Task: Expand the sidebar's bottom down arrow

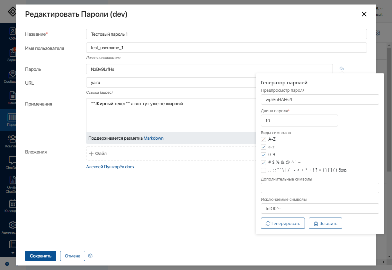Action: (13, 253)
